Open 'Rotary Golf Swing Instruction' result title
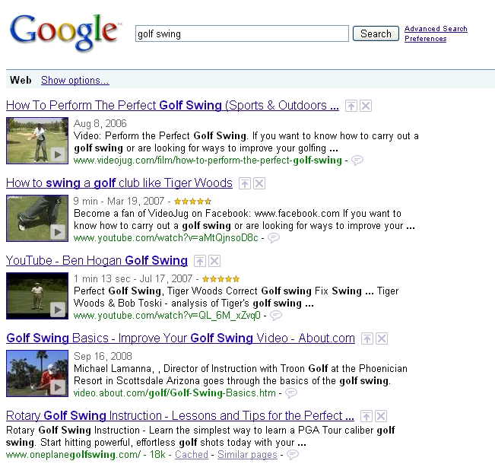This screenshot has width=495, height=464. pos(180,415)
